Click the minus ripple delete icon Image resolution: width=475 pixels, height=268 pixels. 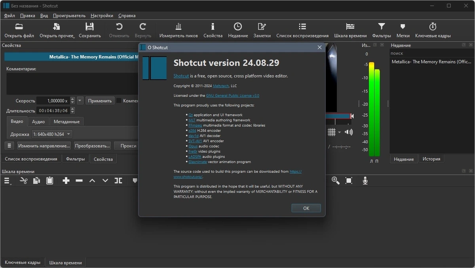point(79,180)
